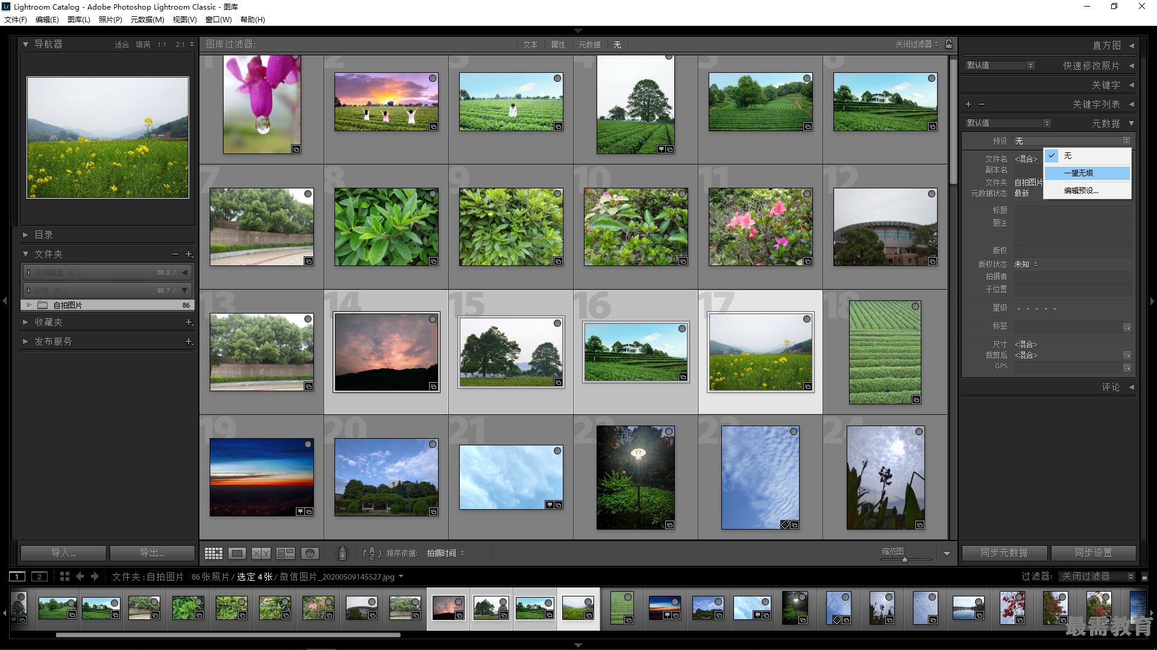Open Survey view icon
This screenshot has height=650, width=1157.
pos(285,553)
